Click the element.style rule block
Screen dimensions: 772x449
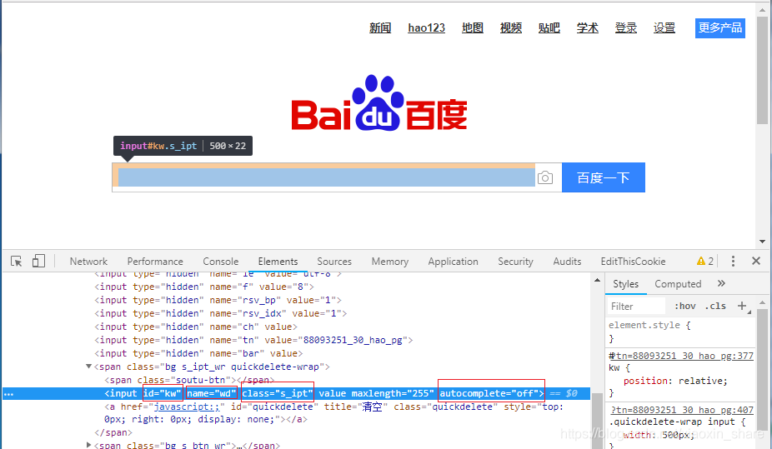point(680,332)
